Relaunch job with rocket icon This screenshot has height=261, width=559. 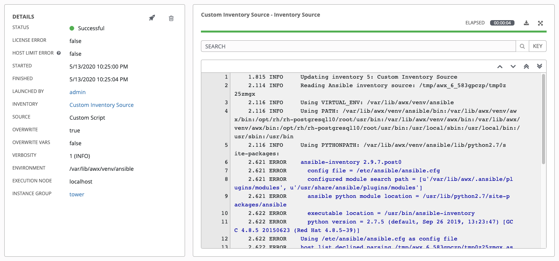click(x=152, y=18)
